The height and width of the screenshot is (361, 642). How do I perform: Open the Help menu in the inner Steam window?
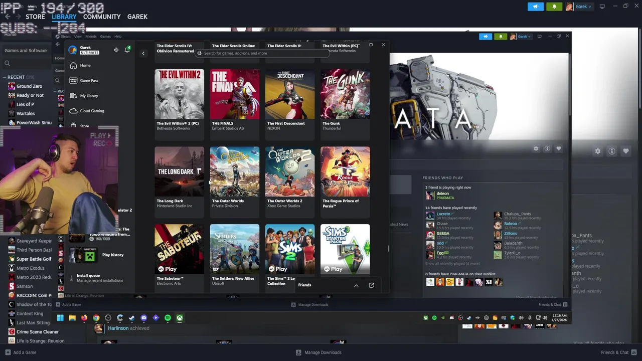click(x=118, y=37)
